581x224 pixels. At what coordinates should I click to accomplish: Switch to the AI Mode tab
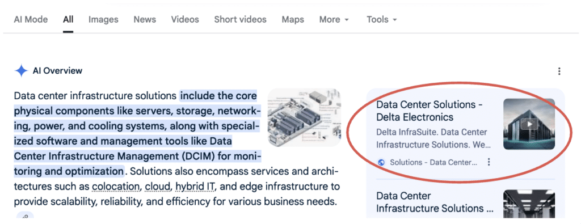point(31,20)
